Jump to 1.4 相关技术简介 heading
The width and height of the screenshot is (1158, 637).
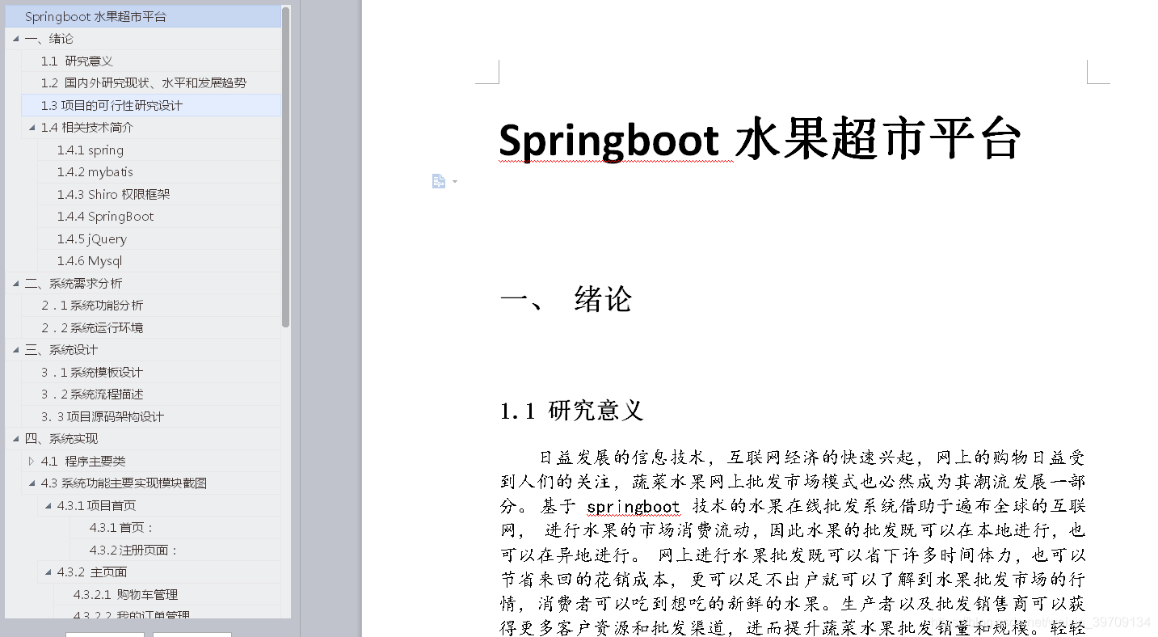[x=87, y=128]
